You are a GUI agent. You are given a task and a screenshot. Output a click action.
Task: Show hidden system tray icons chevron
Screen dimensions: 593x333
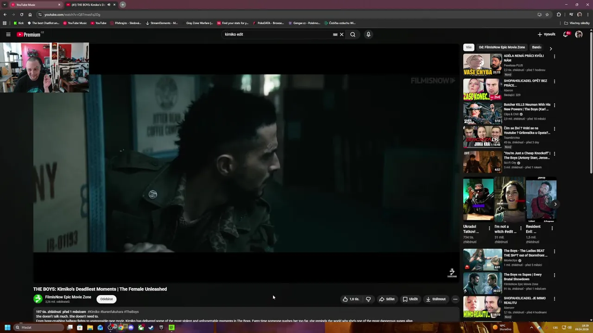click(532, 327)
